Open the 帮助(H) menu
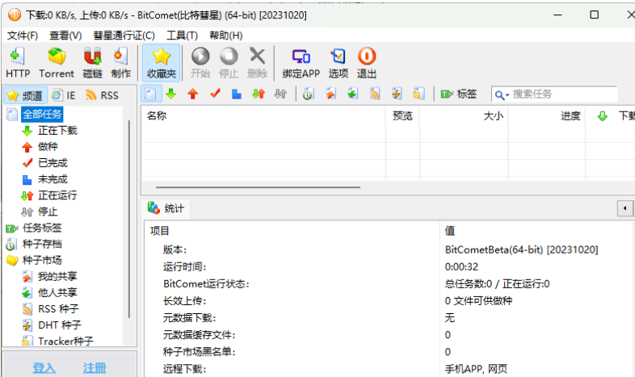 (x=225, y=36)
